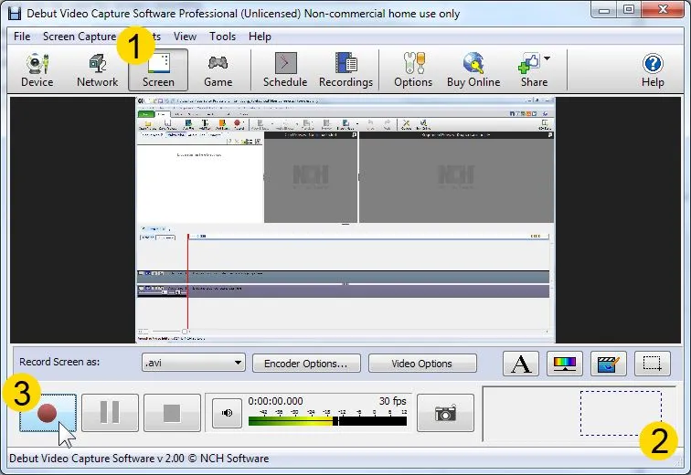Click the 30 fps label

[x=393, y=401]
